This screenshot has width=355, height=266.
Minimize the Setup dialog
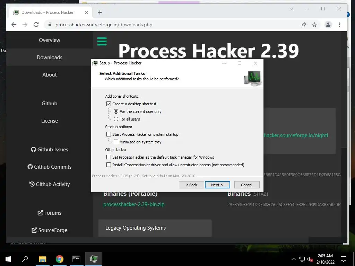tap(224, 63)
